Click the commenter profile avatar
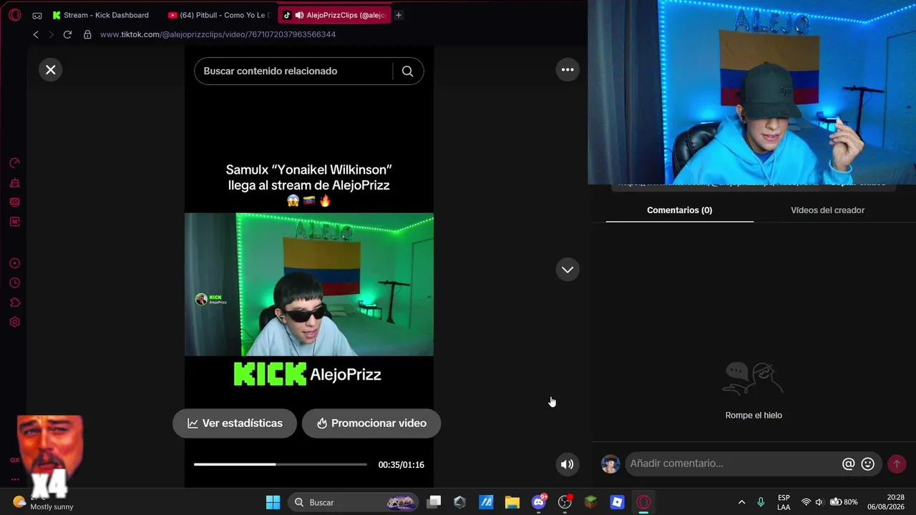Viewport: 916px width, 515px height. [610, 463]
